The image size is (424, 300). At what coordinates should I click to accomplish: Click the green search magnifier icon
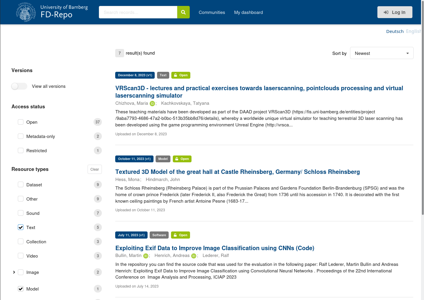183,12
